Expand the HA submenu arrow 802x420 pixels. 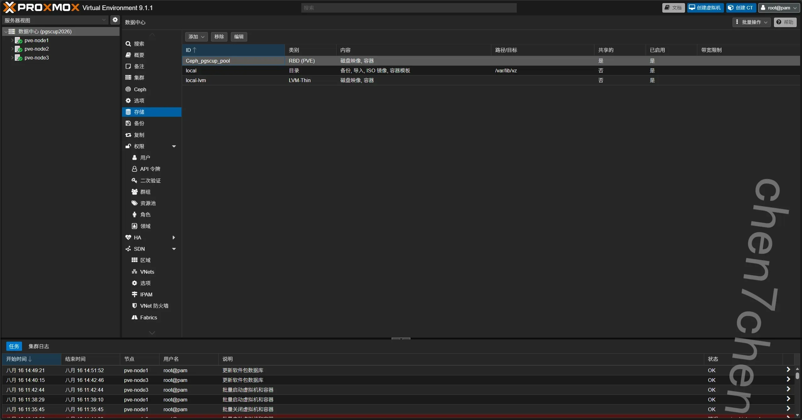coord(174,238)
